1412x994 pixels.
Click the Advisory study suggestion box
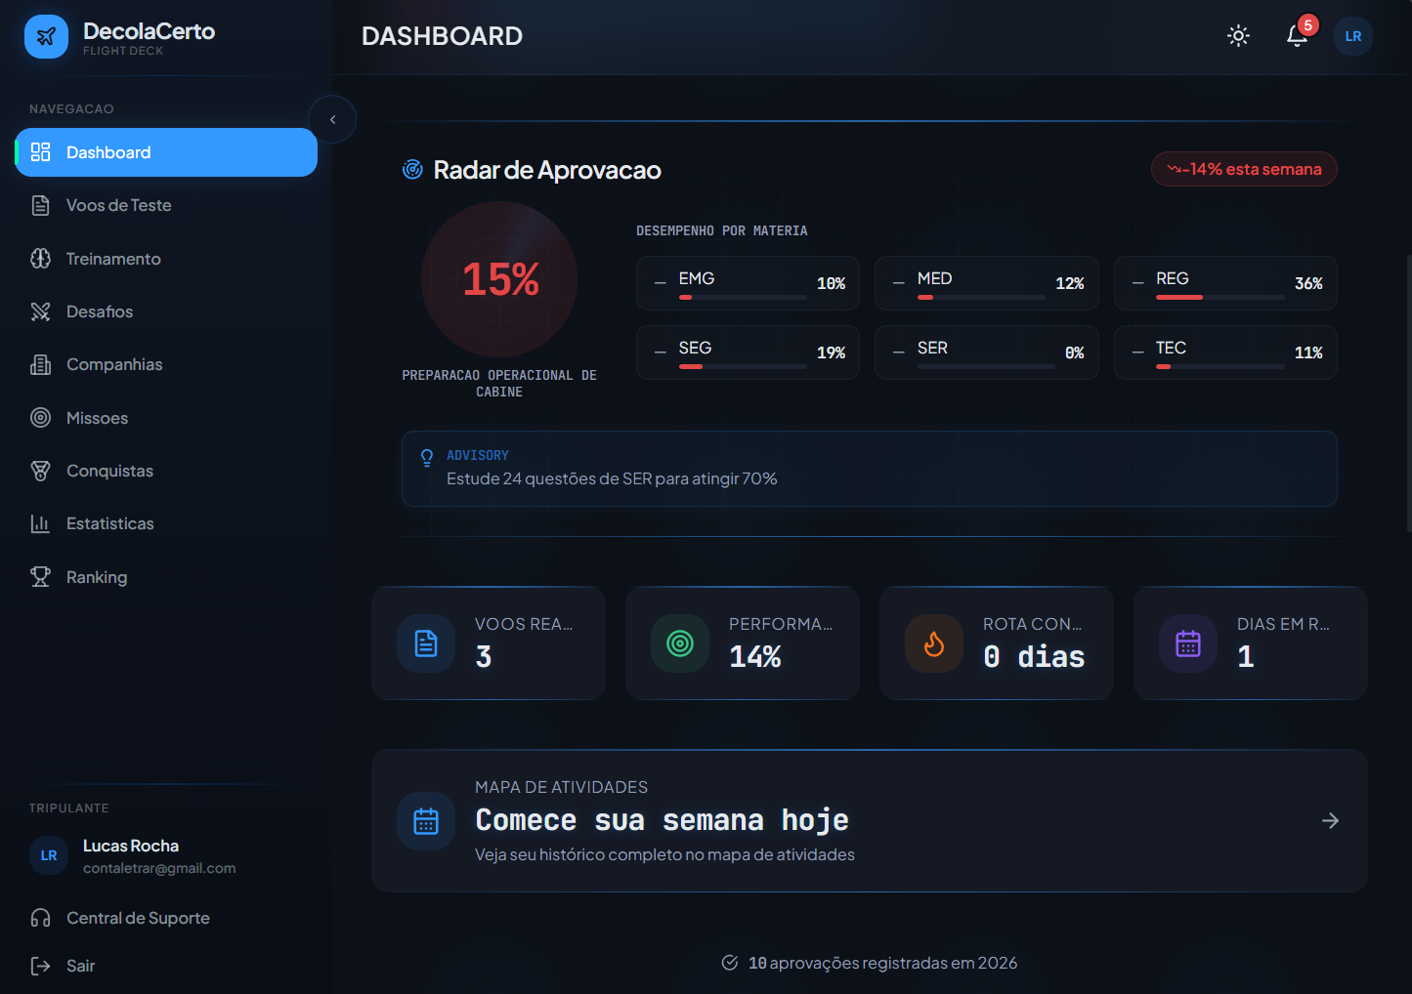click(870, 469)
